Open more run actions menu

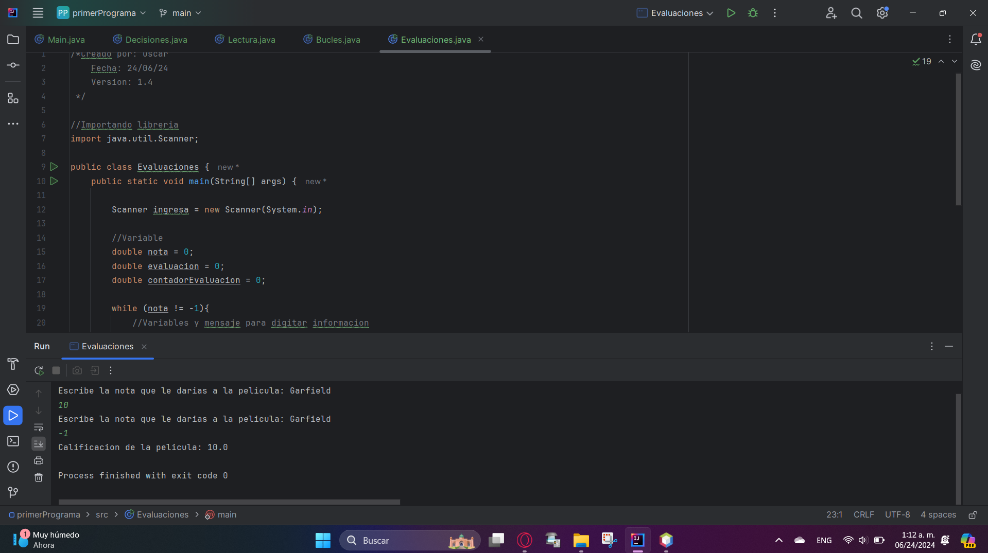(774, 13)
